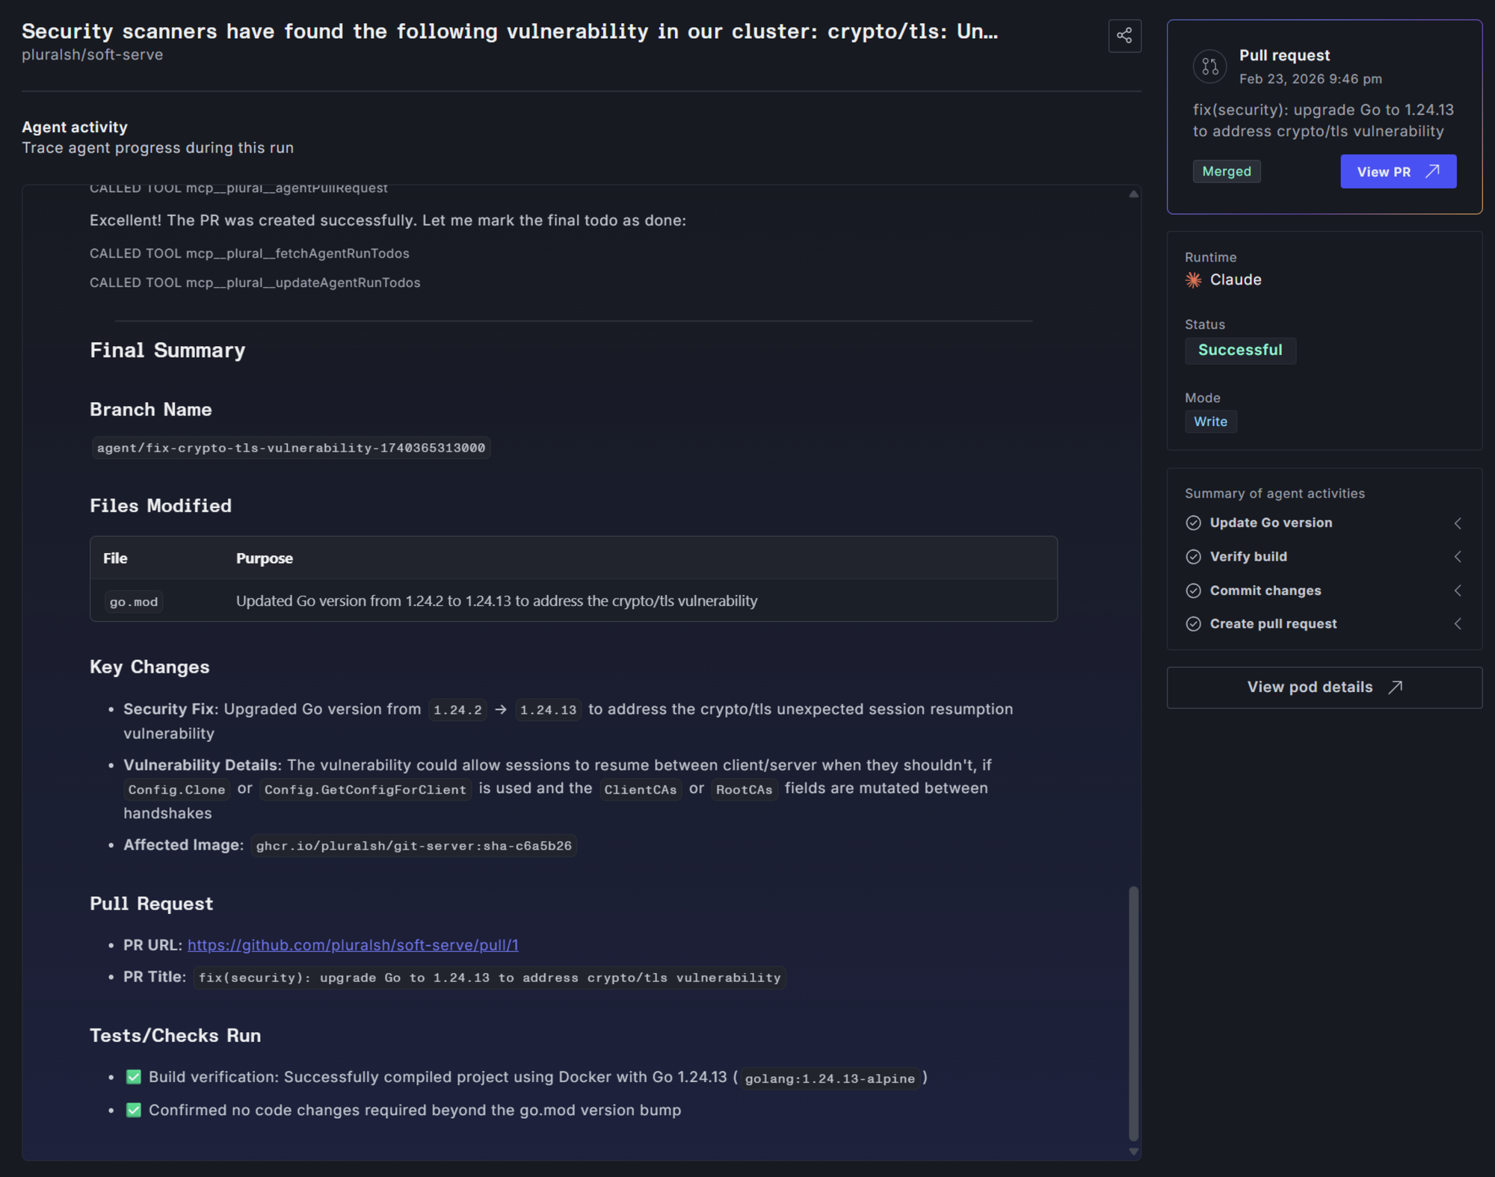Toggle the Confirmed no code changes checkbox

coord(133,1110)
